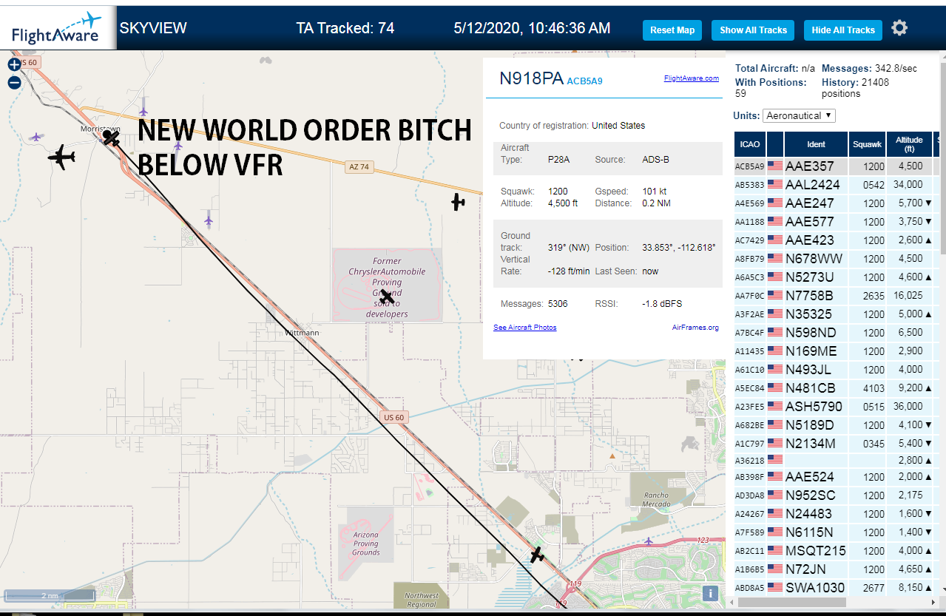Zoom out with the map minus button

point(14,82)
